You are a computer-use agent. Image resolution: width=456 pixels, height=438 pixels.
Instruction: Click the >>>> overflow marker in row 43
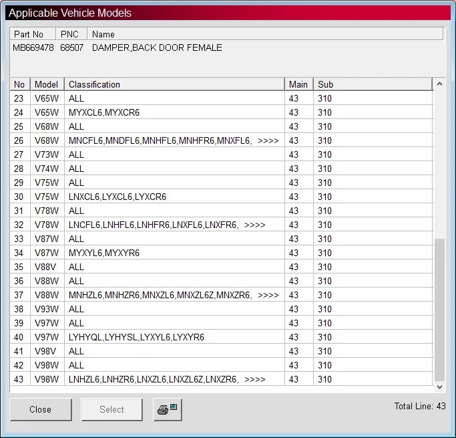255,379
